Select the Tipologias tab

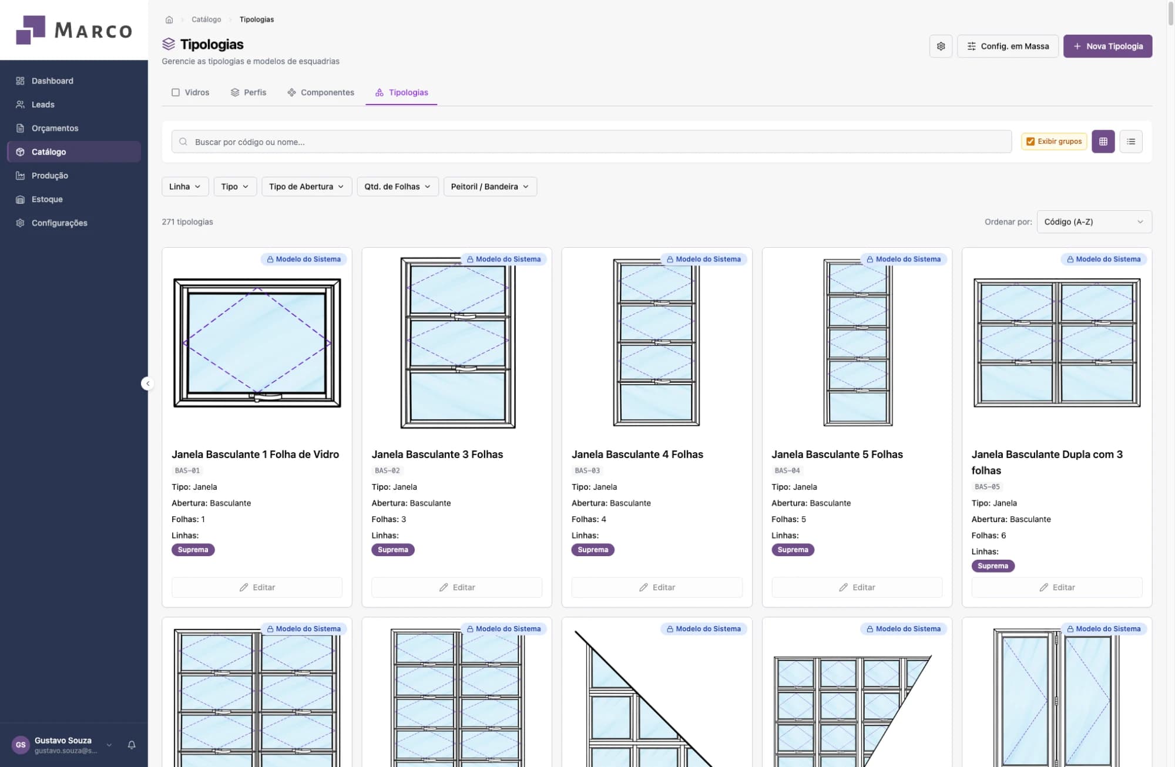[x=402, y=92]
